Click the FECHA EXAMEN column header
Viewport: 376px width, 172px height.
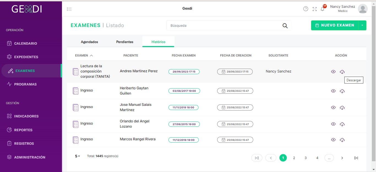184,55
